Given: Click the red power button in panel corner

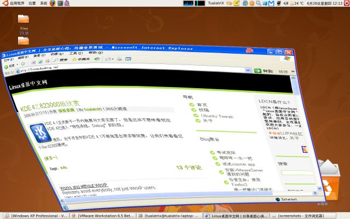Looking at the screenshot, I should pyautogui.click(x=347, y=3).
